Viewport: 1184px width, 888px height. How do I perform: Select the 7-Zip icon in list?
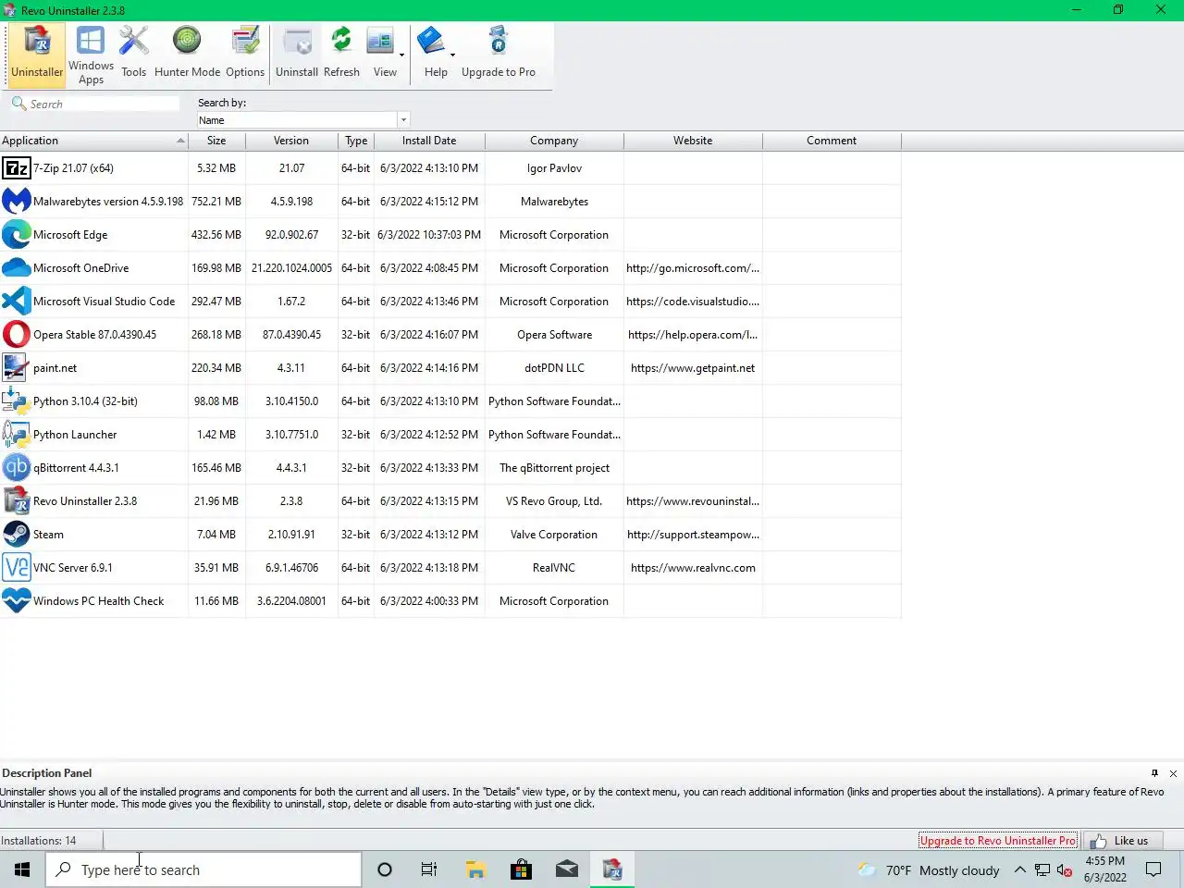(x=16, y=168)
